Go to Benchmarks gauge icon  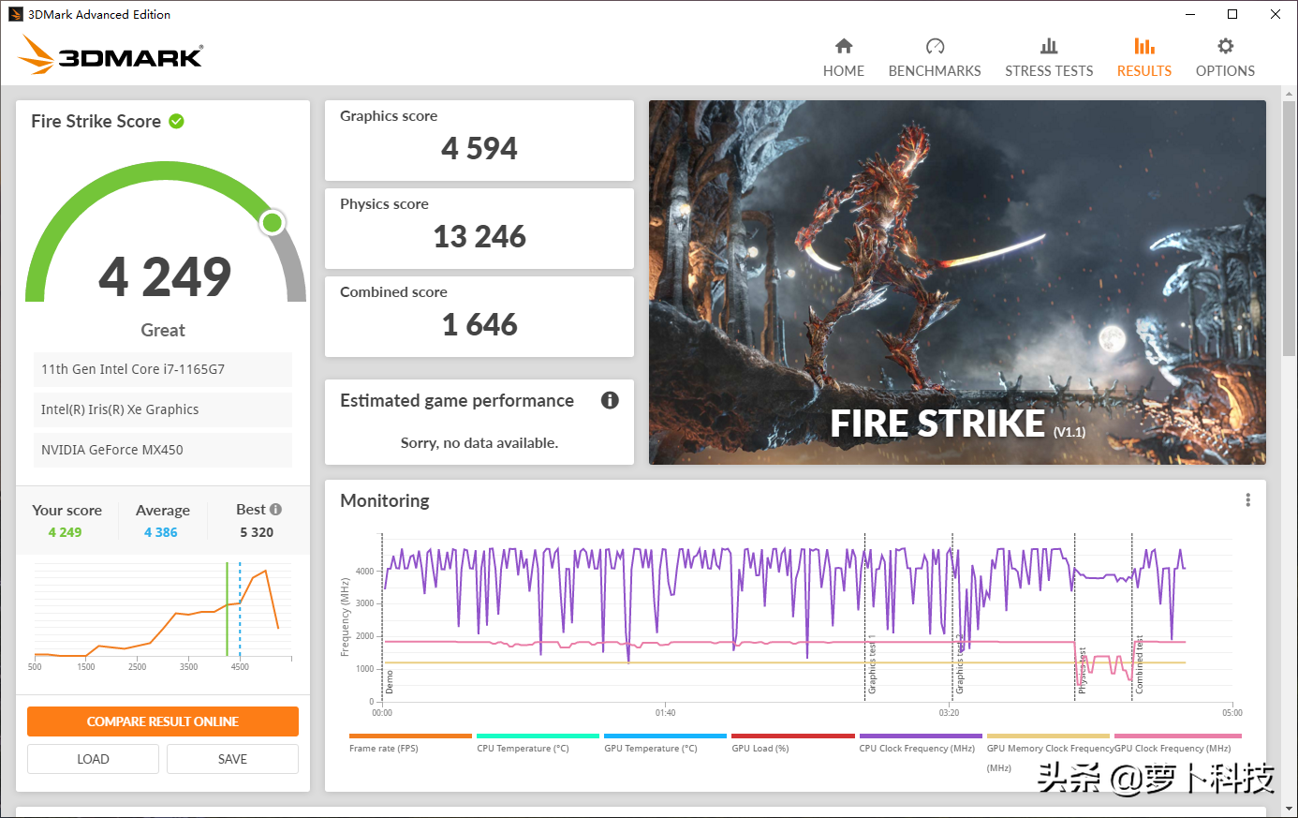935,46
